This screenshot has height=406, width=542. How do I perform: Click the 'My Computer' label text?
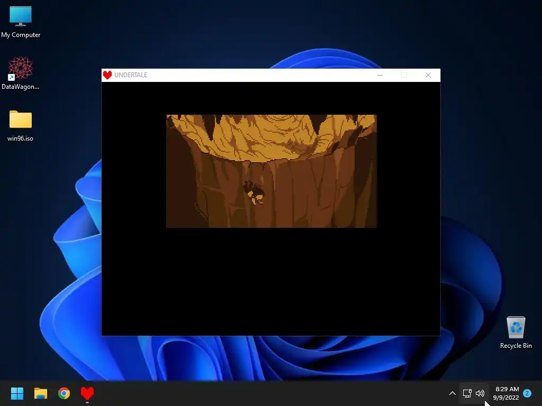click(21, 35)
